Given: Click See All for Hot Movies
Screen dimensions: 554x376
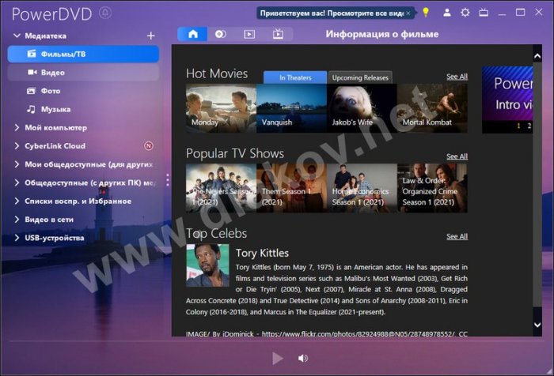Looking at the screenshot, I should (x=457, y=77).
